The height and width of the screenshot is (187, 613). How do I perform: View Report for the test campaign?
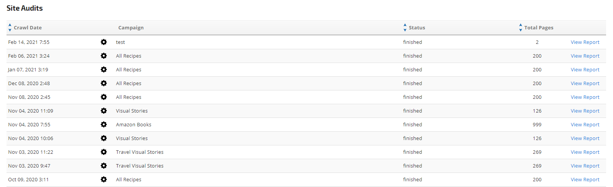(585, 42)
